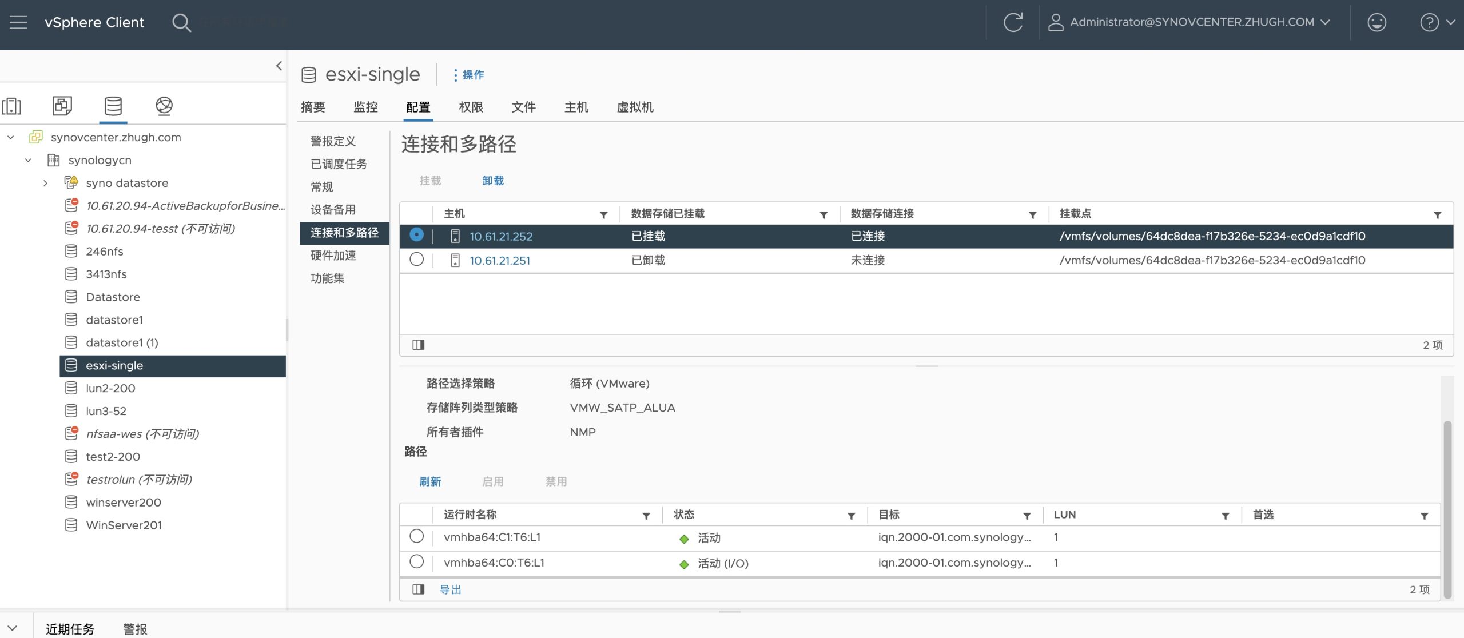Viewport: 1464px width, 638px height.
Task: Open 已调度任务 configuration section
Action: tap(339, 164)
